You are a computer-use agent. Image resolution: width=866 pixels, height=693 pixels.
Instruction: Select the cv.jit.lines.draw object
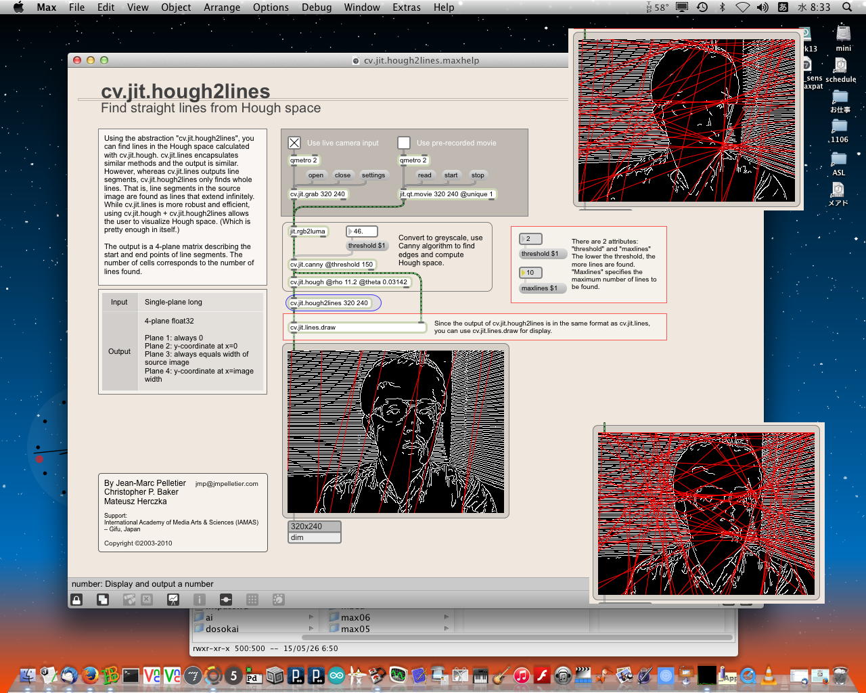(x=358, y=328)
